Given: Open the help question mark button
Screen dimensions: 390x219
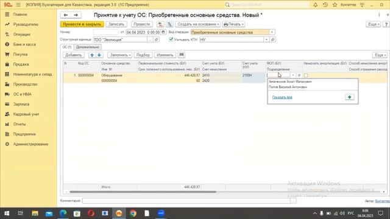Looking at the screenshot, I should 386,24.
